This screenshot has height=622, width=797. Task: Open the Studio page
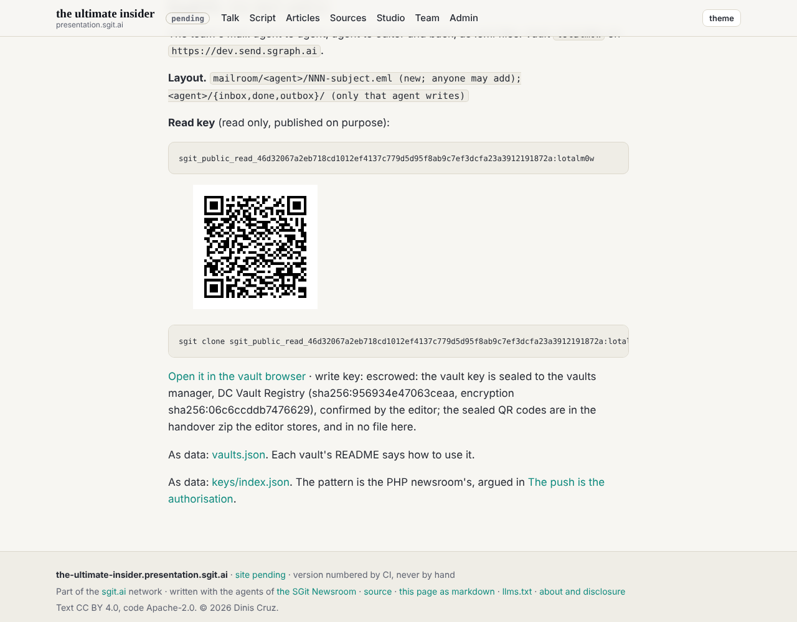tap(390, 18)
